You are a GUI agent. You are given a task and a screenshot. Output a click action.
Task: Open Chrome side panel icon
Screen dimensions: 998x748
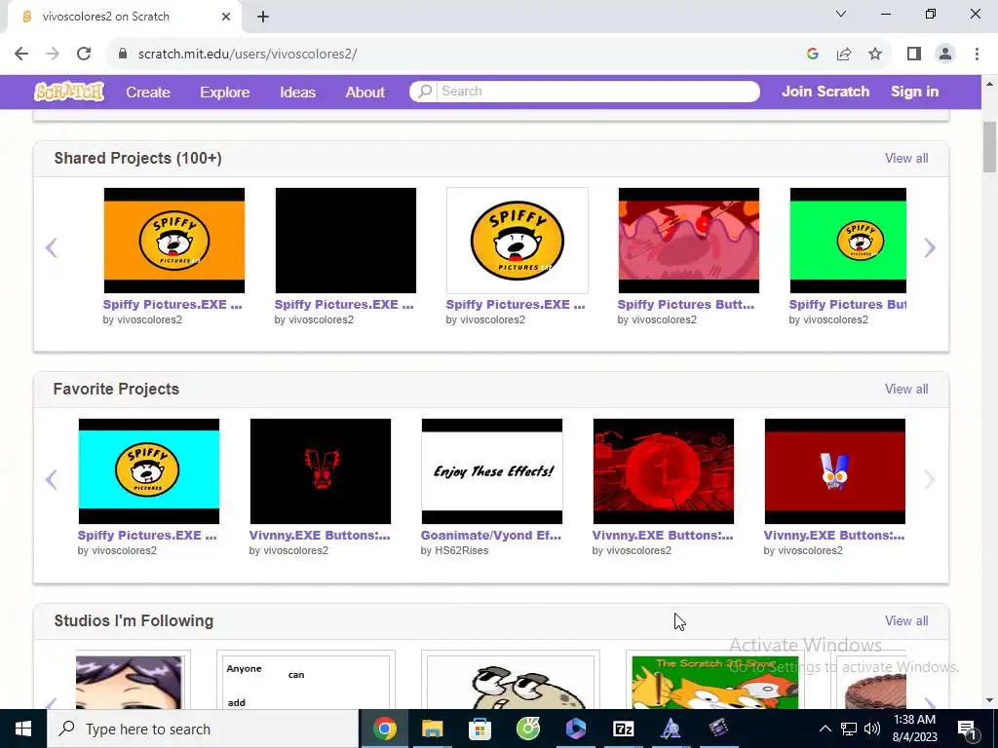coord(914,55)
